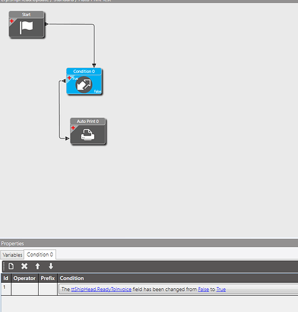The height and width of the screenshot is (312, 298).
Task: Click red plus on Auto Print 0 node
Action: (73, 127)
